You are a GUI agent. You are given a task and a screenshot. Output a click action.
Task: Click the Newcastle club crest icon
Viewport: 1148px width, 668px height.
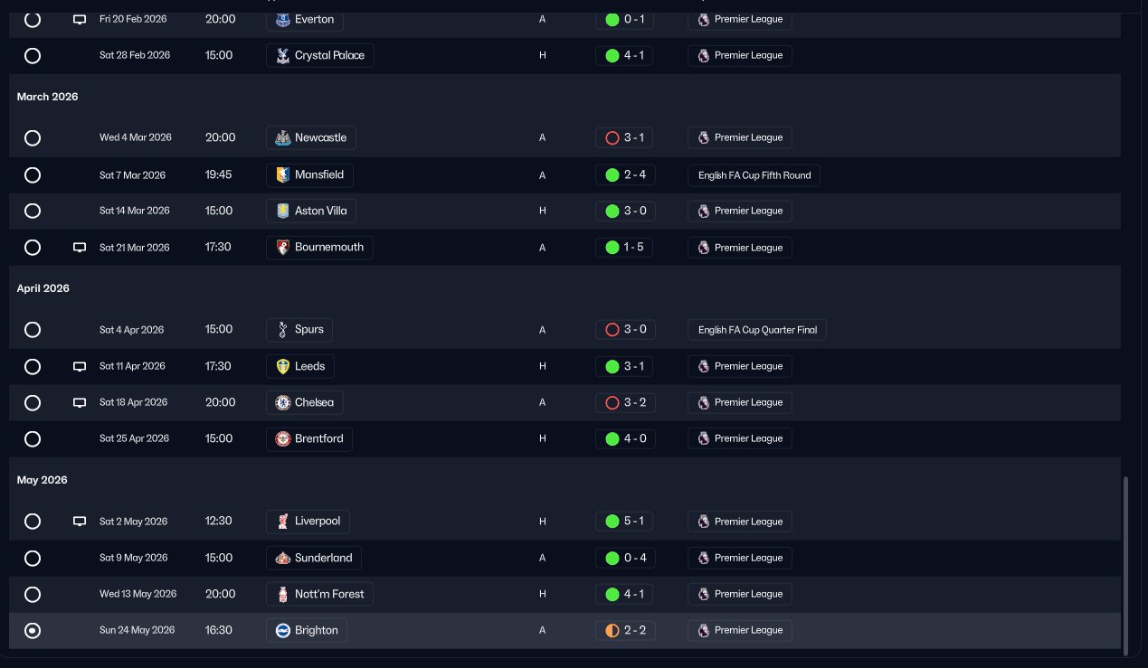(x=282, y=138)
